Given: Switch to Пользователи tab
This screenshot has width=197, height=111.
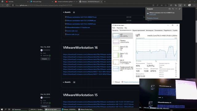Looking at the screenshot, I should coord(159,31).
